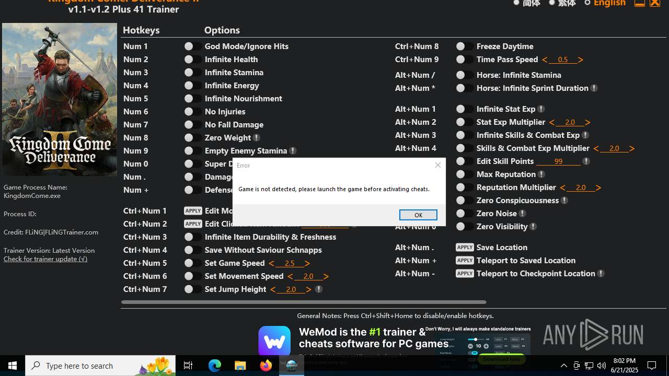Click the Set Game Speed value field
The height and width of the screenshot is (376, 669).
pyautogui.click(x=290, y=263)
